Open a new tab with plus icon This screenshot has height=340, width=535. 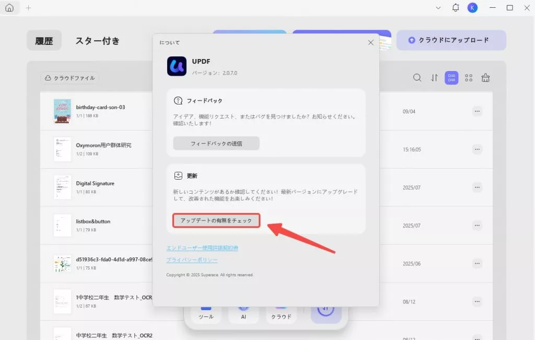click(x=29, y=7)
